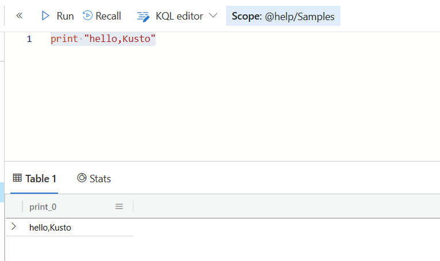Open the Stats tab
Screen dimensions: 440x261
(94, 178)
